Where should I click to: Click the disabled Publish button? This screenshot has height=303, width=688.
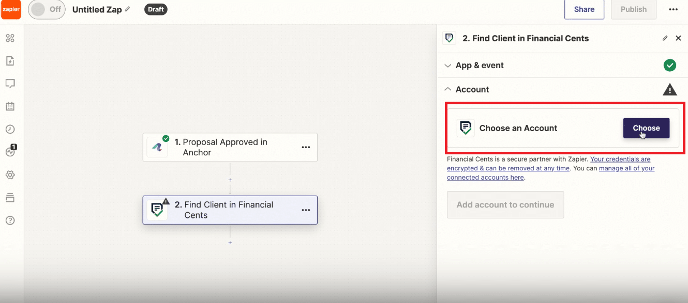point(634,9)
